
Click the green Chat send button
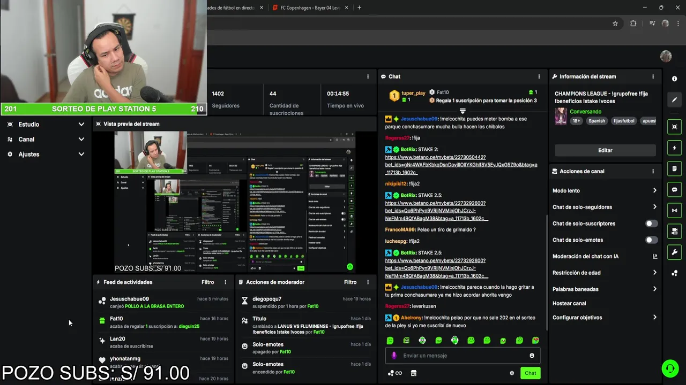pos(530,373)
